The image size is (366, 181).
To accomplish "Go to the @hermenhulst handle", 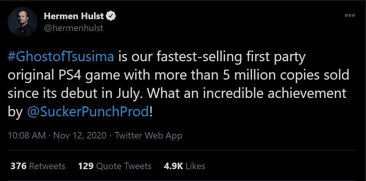I will click(x=74, y=28).
